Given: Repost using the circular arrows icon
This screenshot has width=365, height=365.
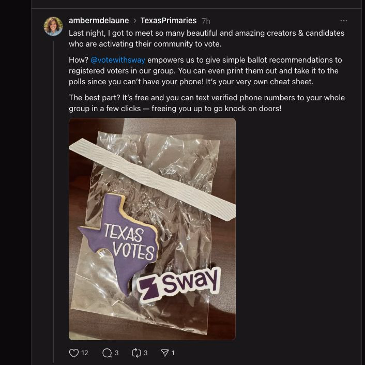Looking at the screenshot, I should [136, 353].
